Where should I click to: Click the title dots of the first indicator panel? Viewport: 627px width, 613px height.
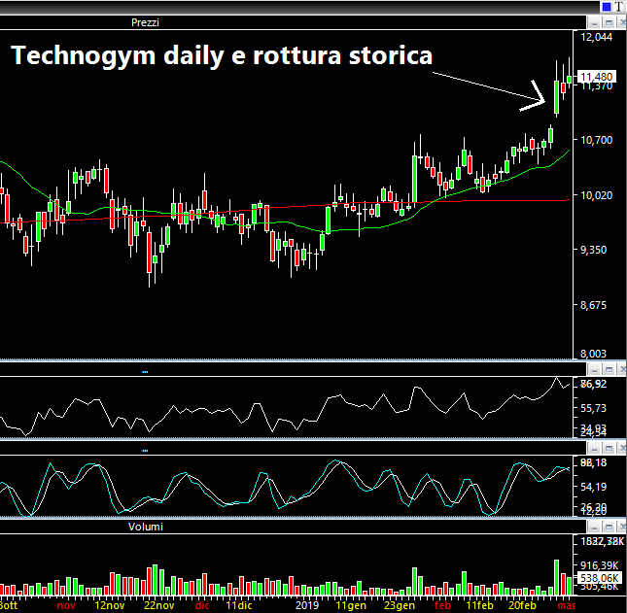(145, 372)
